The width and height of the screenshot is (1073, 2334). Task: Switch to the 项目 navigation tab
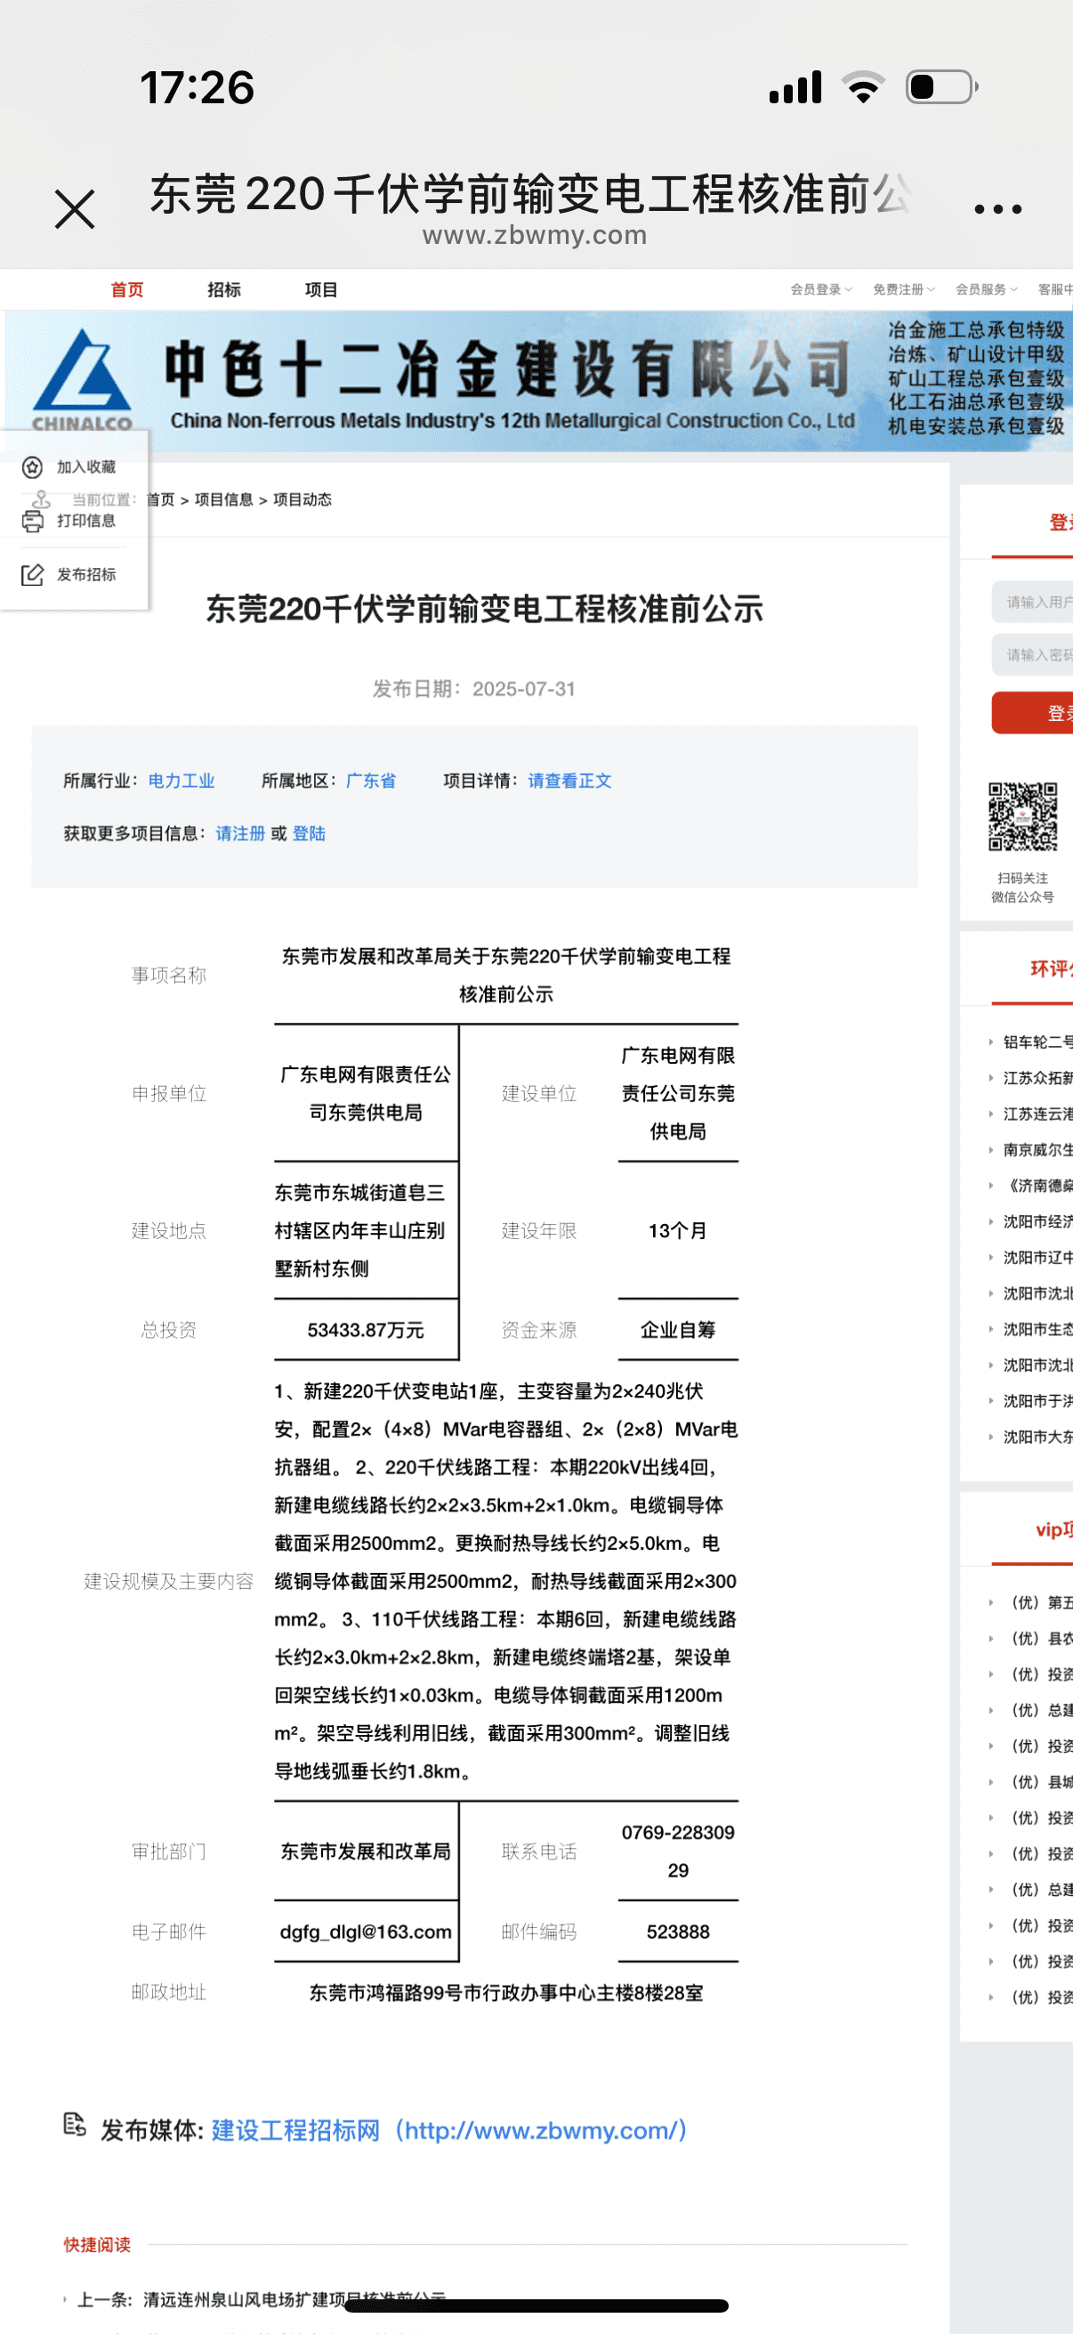pos(320,290)
